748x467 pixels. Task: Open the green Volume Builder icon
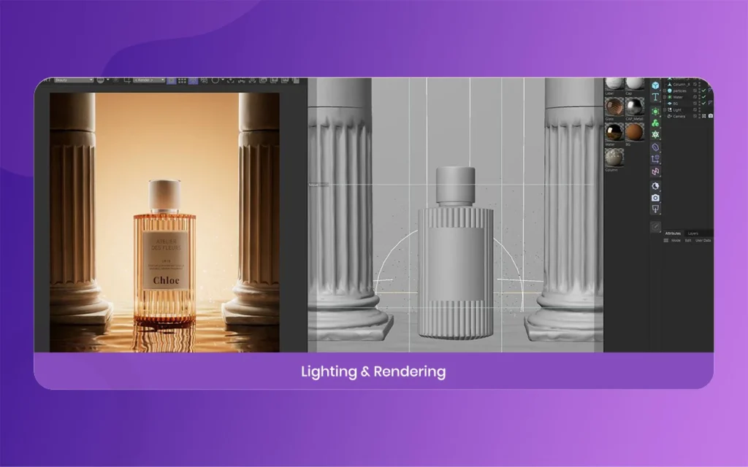655,135
